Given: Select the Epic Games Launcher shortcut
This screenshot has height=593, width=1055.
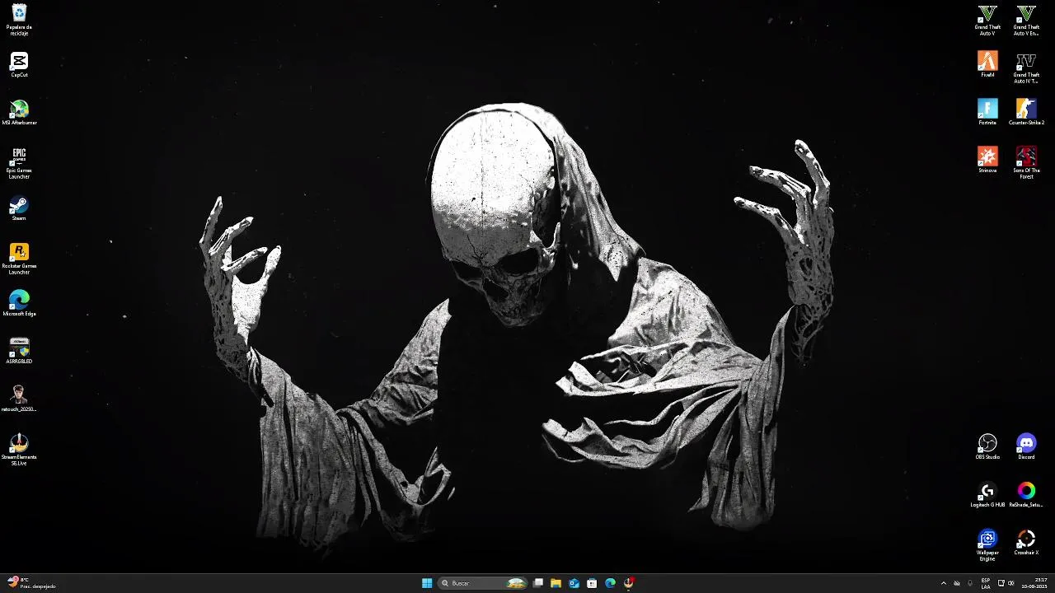Looking at the screenshot, I should [19, 163].
